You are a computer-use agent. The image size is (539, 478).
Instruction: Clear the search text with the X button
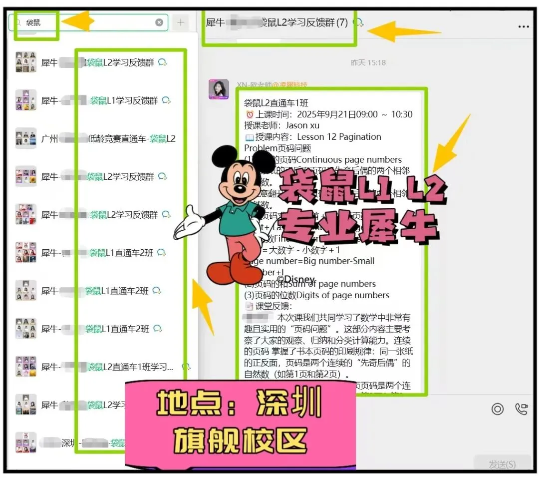(159, 22)
